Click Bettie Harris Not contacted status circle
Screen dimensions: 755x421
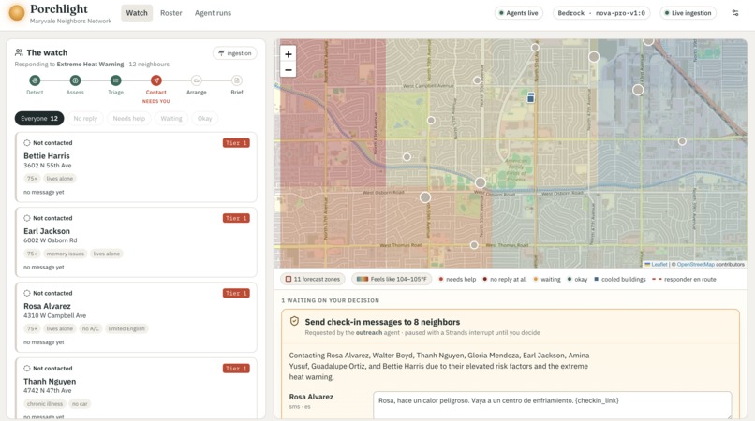(27, 143)
